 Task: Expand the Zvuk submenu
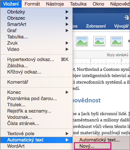pyautogui.click(x=36, y=43)
